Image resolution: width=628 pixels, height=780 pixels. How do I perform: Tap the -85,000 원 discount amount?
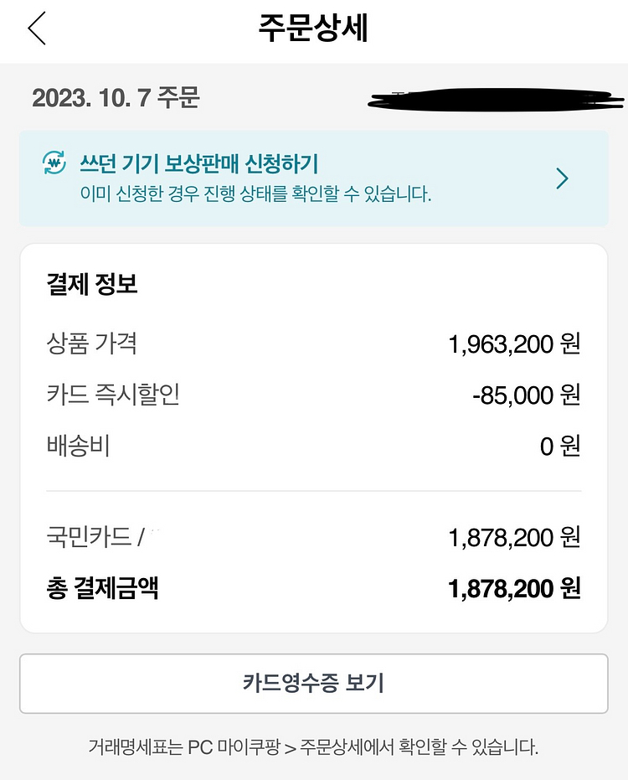pos(526,395)
